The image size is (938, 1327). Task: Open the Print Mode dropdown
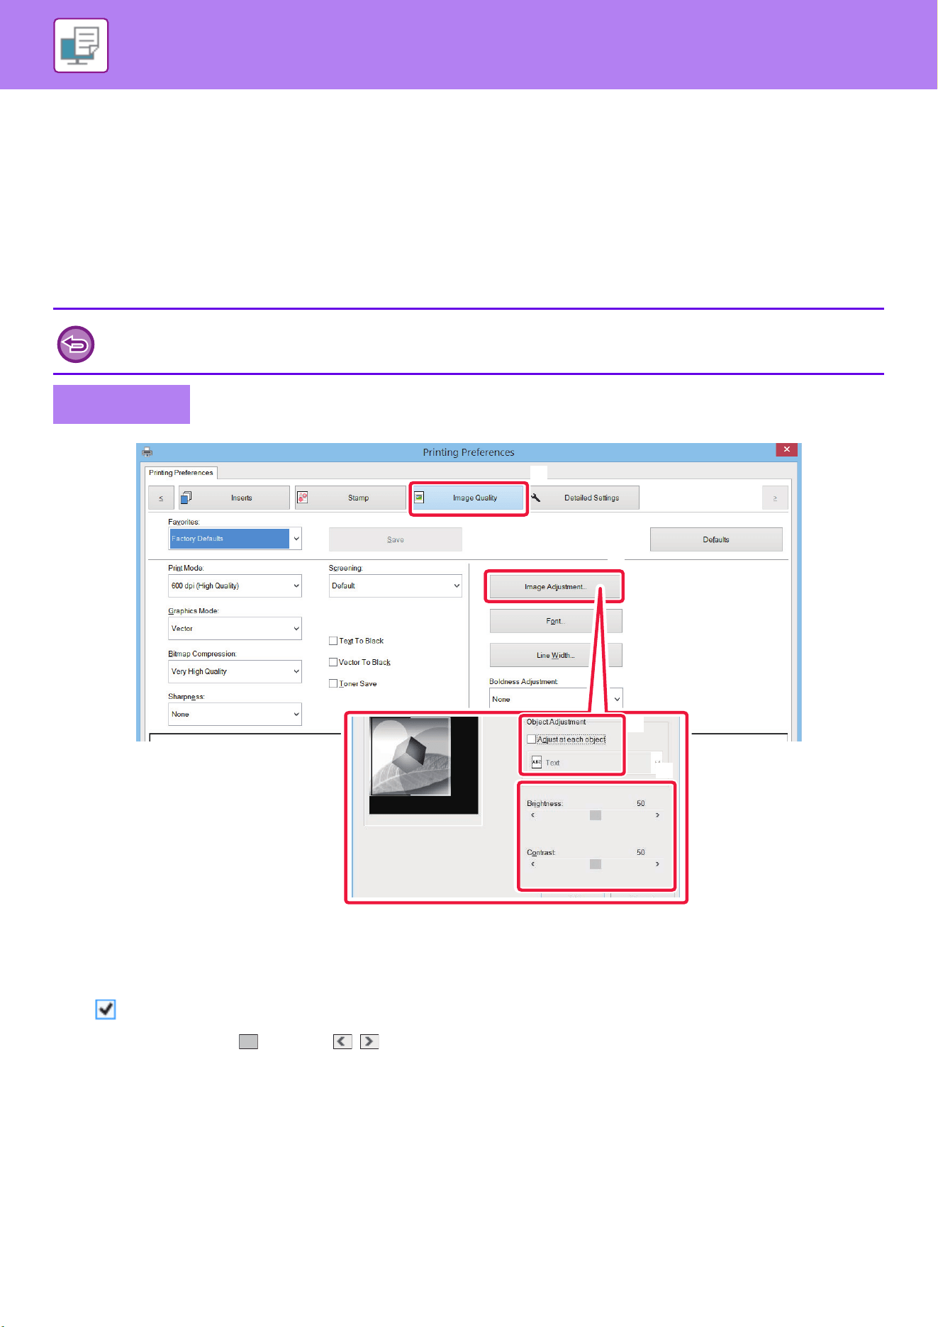(x=235, y=586)
